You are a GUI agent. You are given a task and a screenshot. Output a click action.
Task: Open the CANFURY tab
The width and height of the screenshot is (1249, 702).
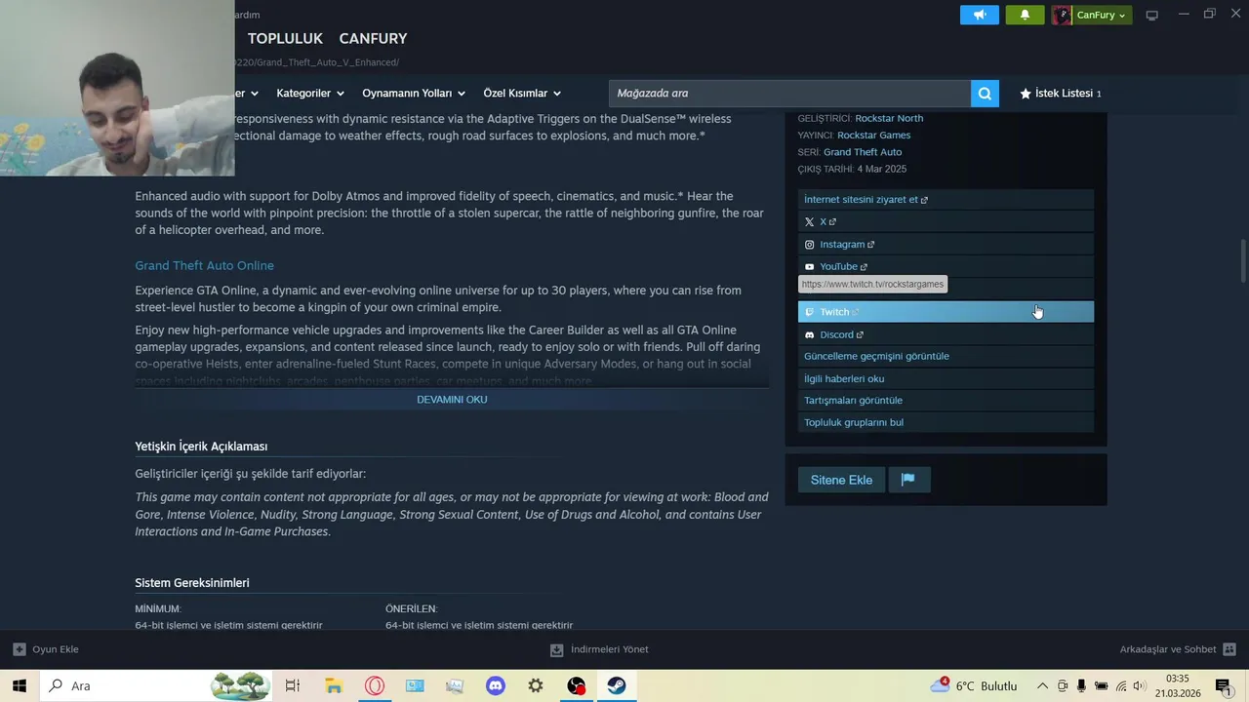(373, 38)
